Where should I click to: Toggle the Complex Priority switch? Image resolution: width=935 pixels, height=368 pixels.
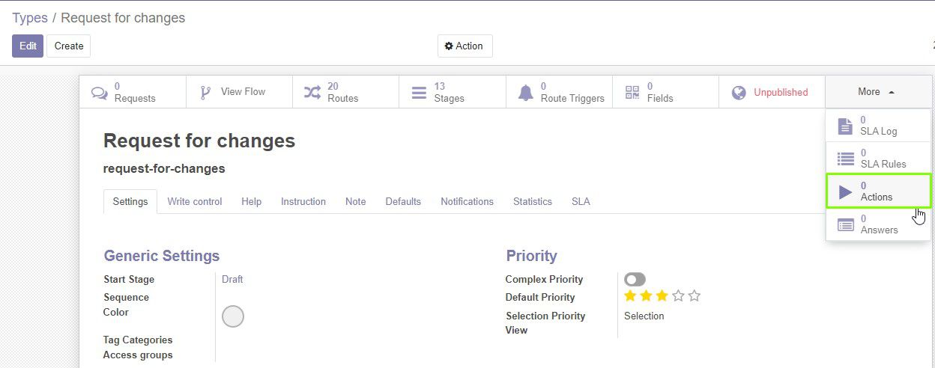pyautogui.click(x=635, y=279)
